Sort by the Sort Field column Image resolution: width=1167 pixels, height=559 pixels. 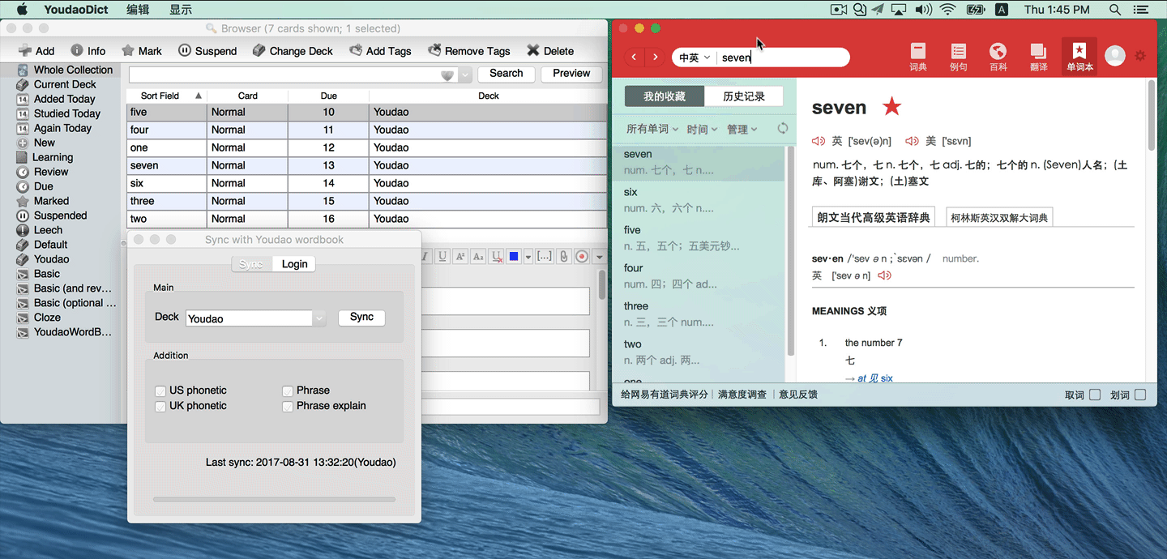(166, 96)
